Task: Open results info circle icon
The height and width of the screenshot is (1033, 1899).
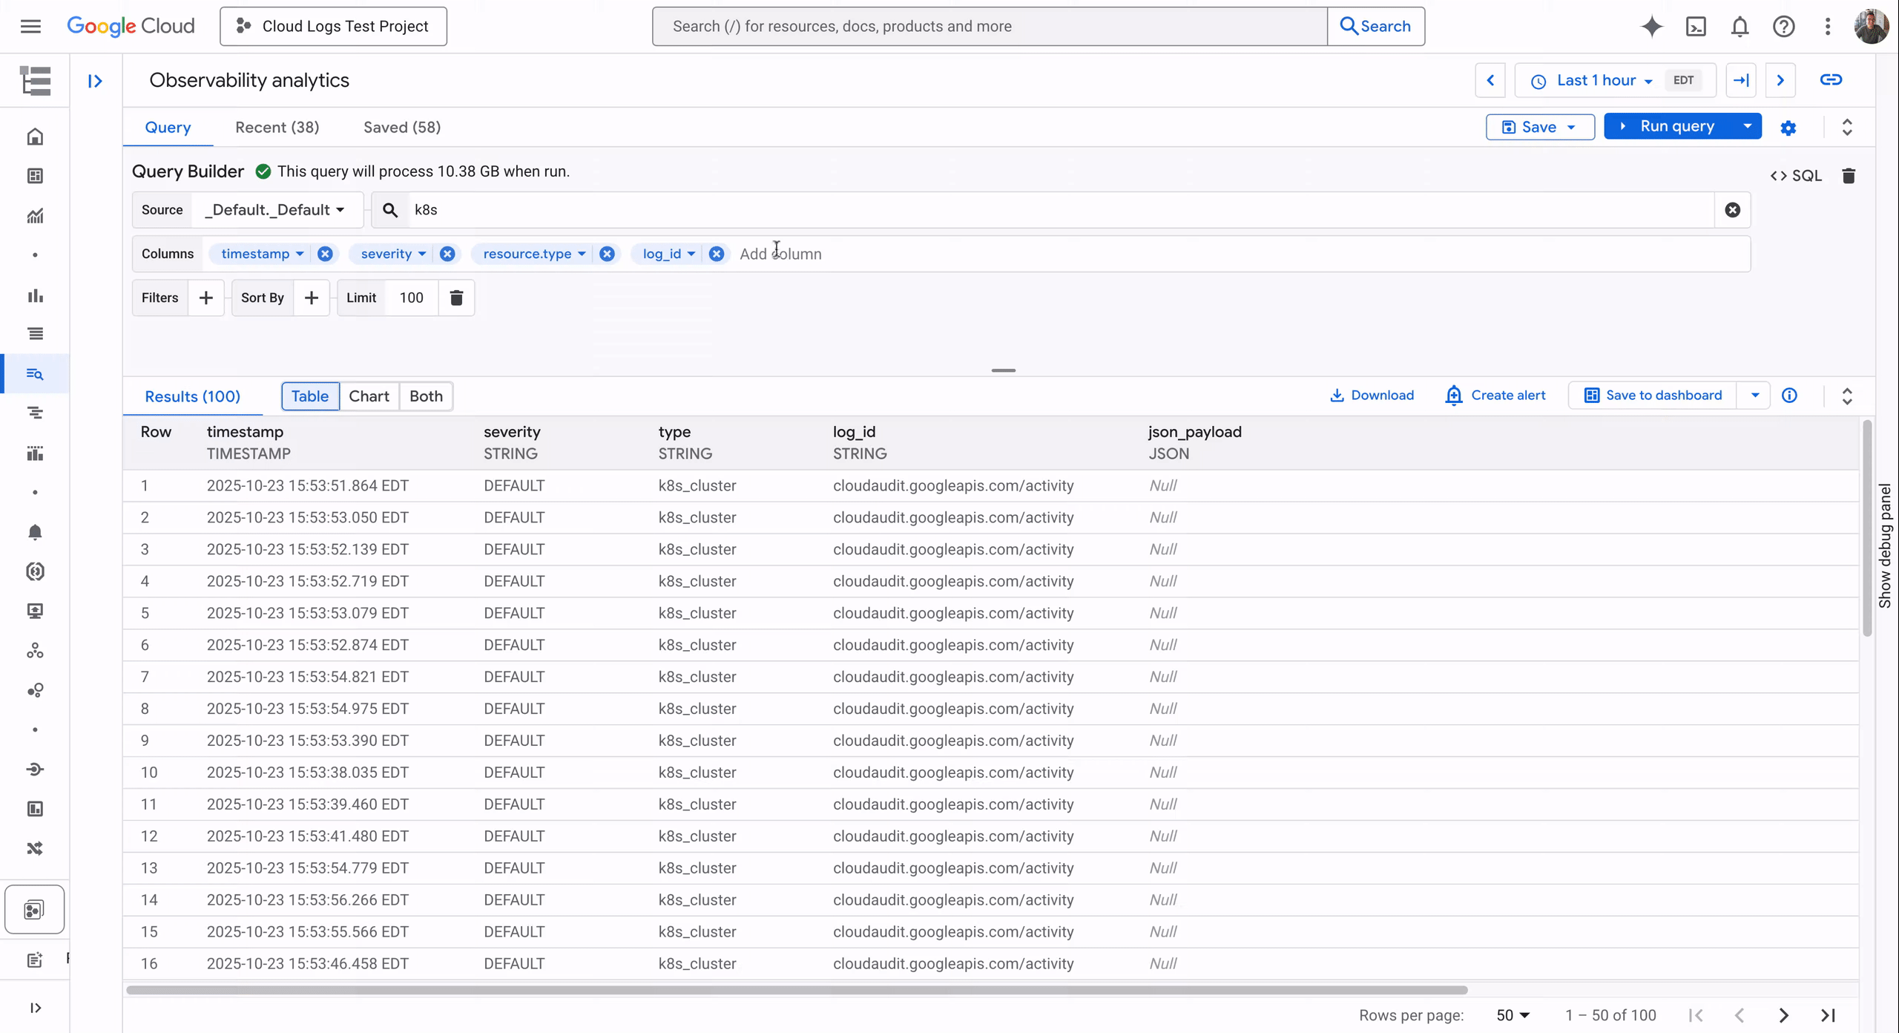Action: pyautogui.click(x=1789, y=396)
